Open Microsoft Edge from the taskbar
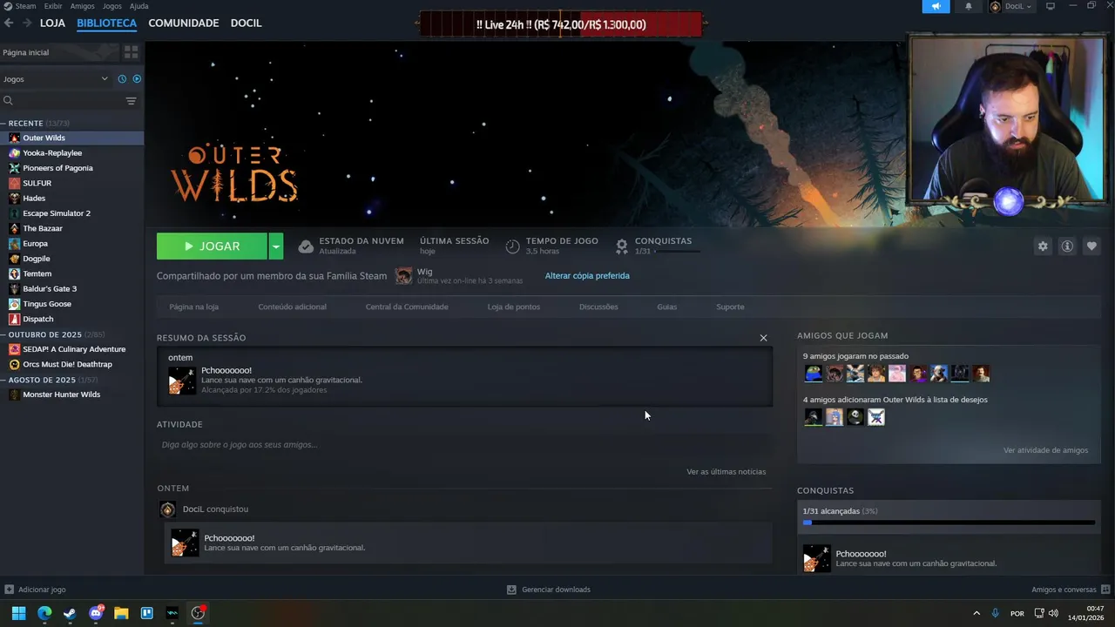The image size is (1115, 627). 44,613
